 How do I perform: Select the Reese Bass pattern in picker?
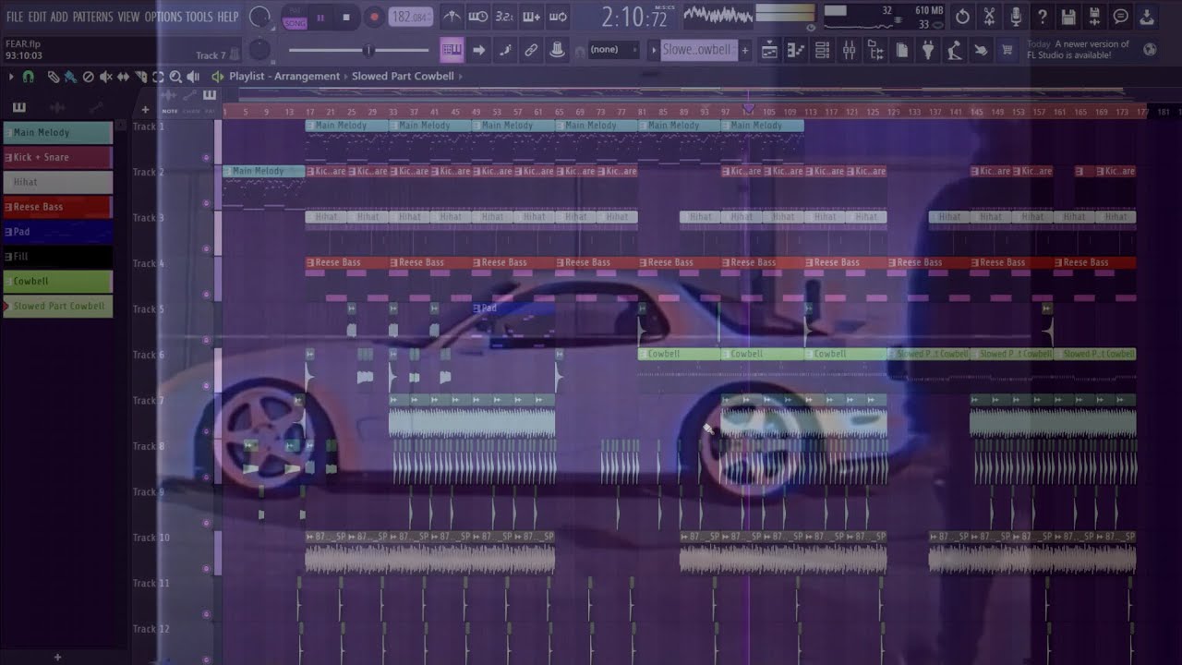[x=58, y=207]
